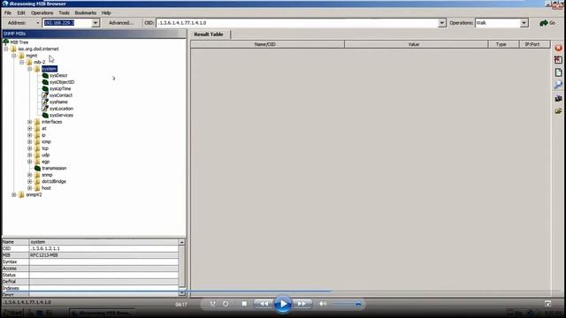Viewport: 566px width, 318px height.
Task: Click the Name/OID column header
Action: pyautogui.click(x=267, y=44)
